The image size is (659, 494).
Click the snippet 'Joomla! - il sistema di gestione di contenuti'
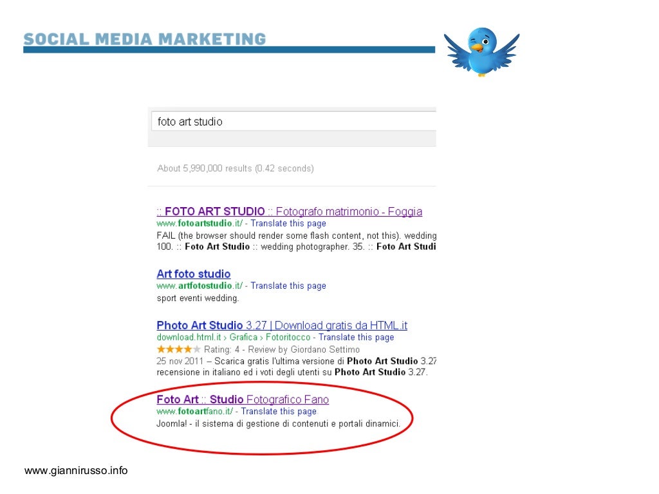[278, 424]
